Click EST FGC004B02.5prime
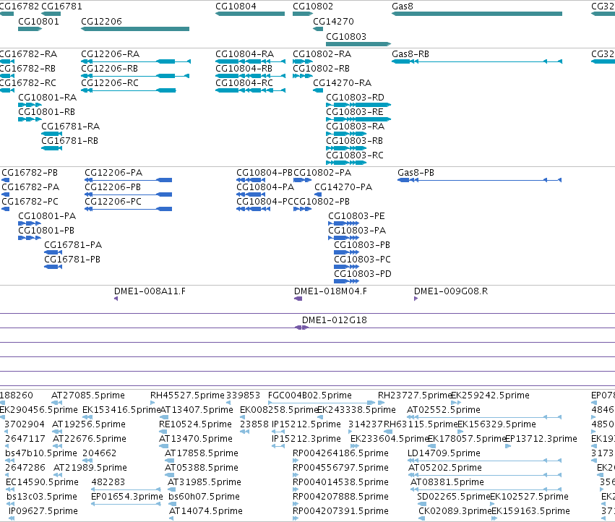 click(x=310, y=395)
